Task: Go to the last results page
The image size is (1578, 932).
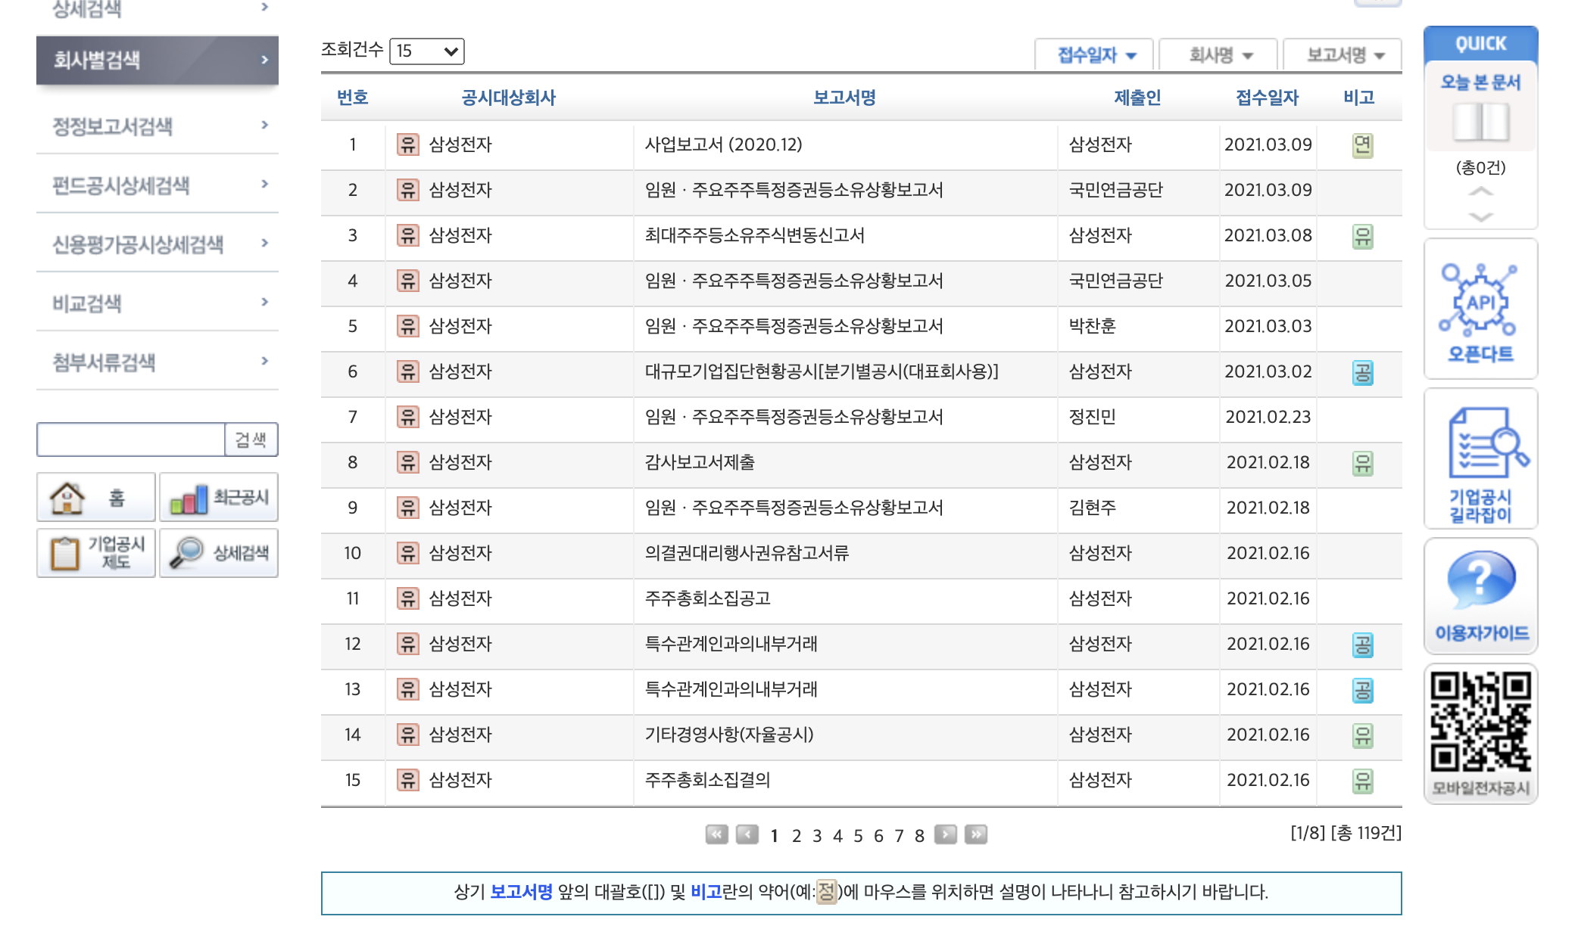Action: pyautogui.click(x=975, y=834)
